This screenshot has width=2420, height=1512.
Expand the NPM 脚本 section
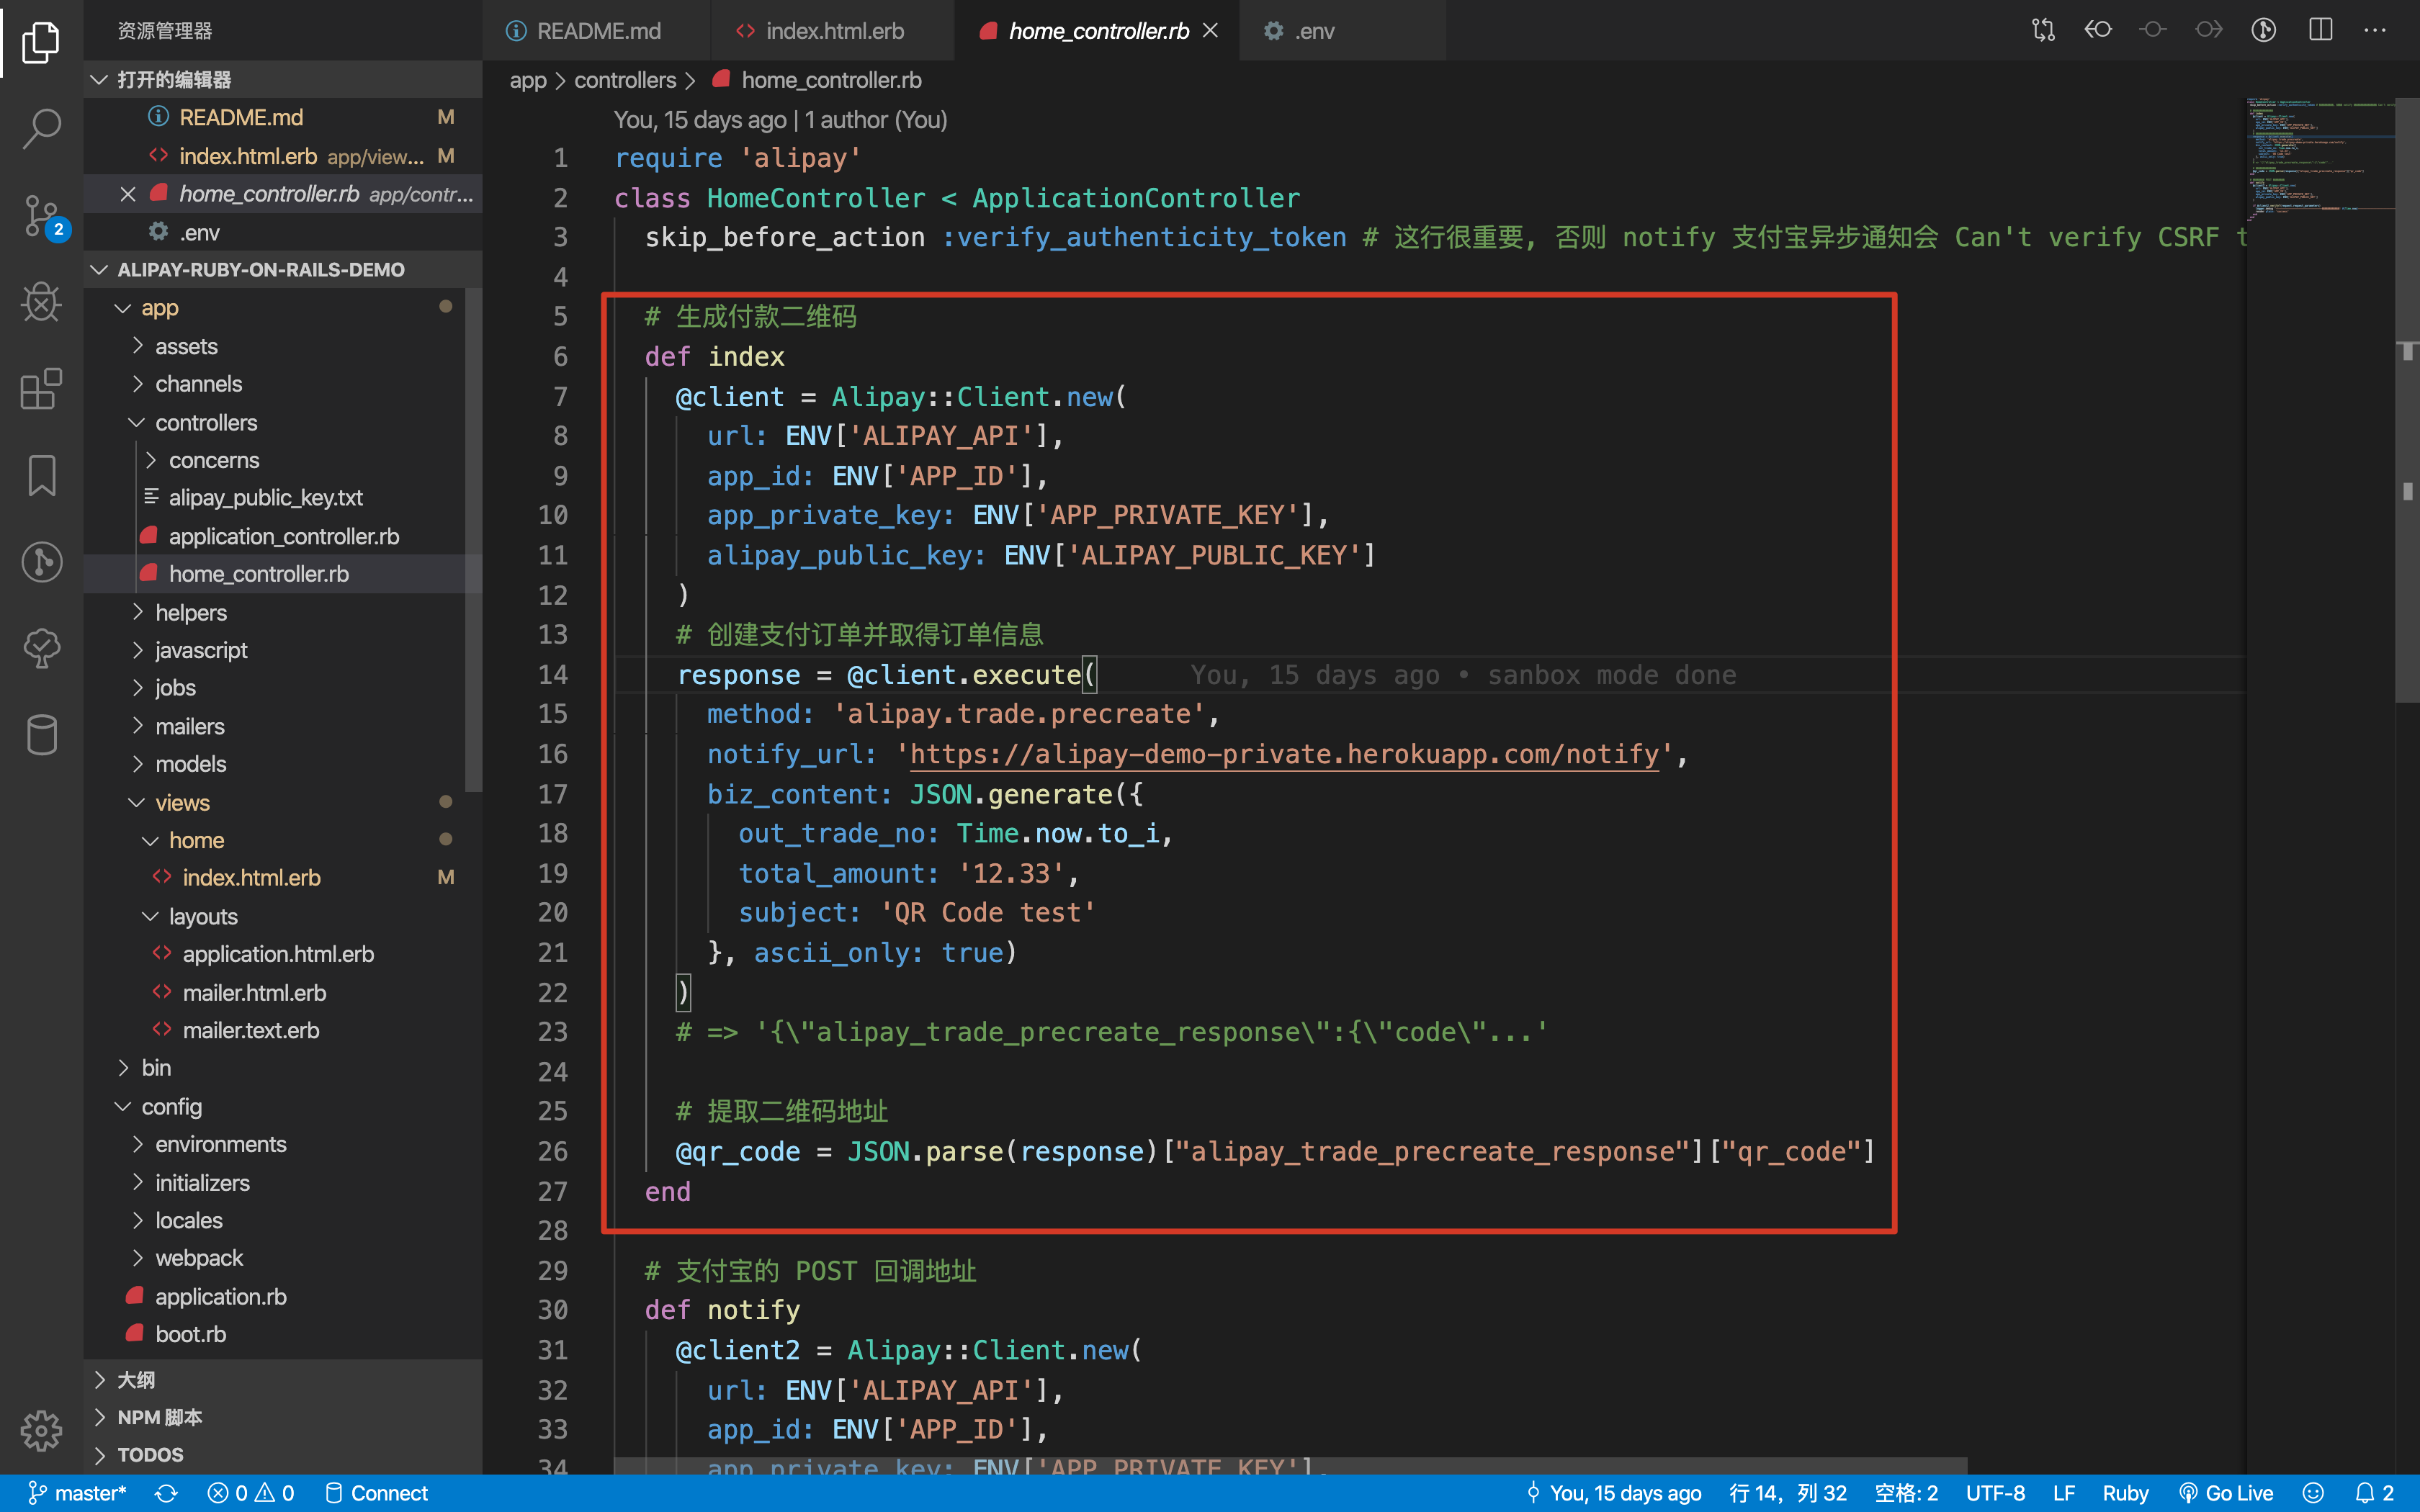159,1417
